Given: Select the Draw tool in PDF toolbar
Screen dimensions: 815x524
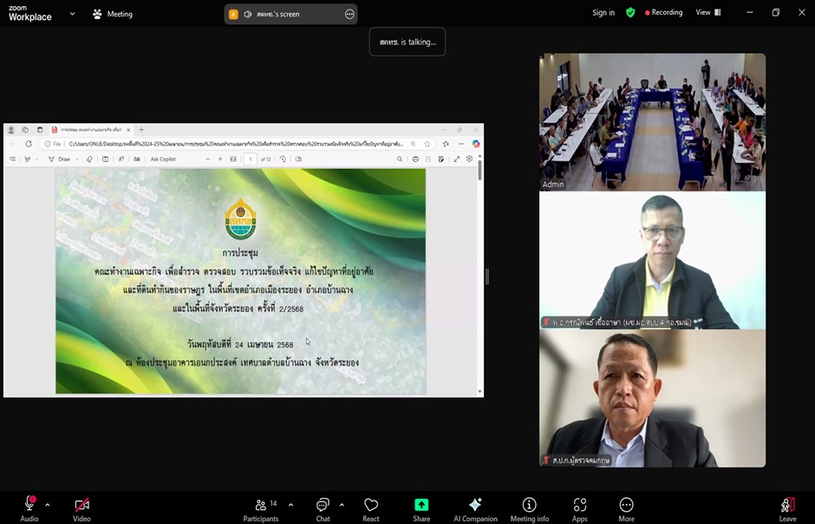Looking at the screenshot, I should (59, 158).
